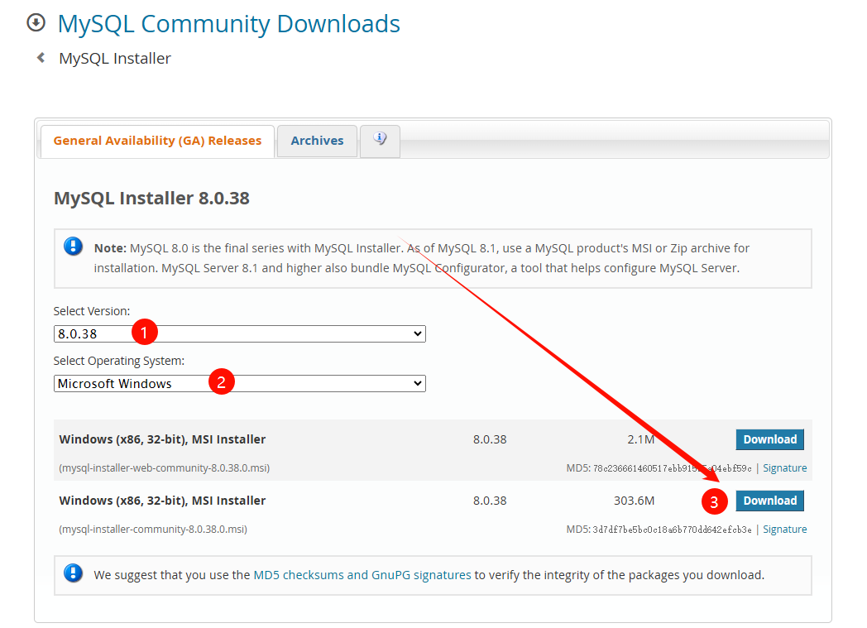Click the Select Version label
This screenshot has width=867, height=628.
pyautogui.click(x=92, y=311)
